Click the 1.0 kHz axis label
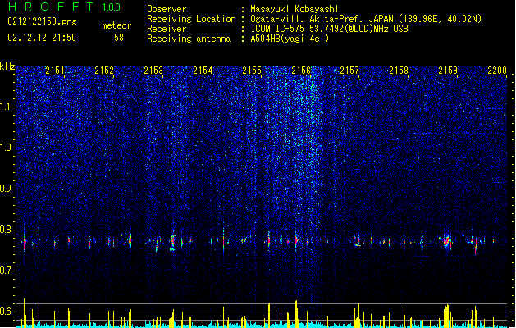This screenshot has width=516, height=328. (7, 148)
